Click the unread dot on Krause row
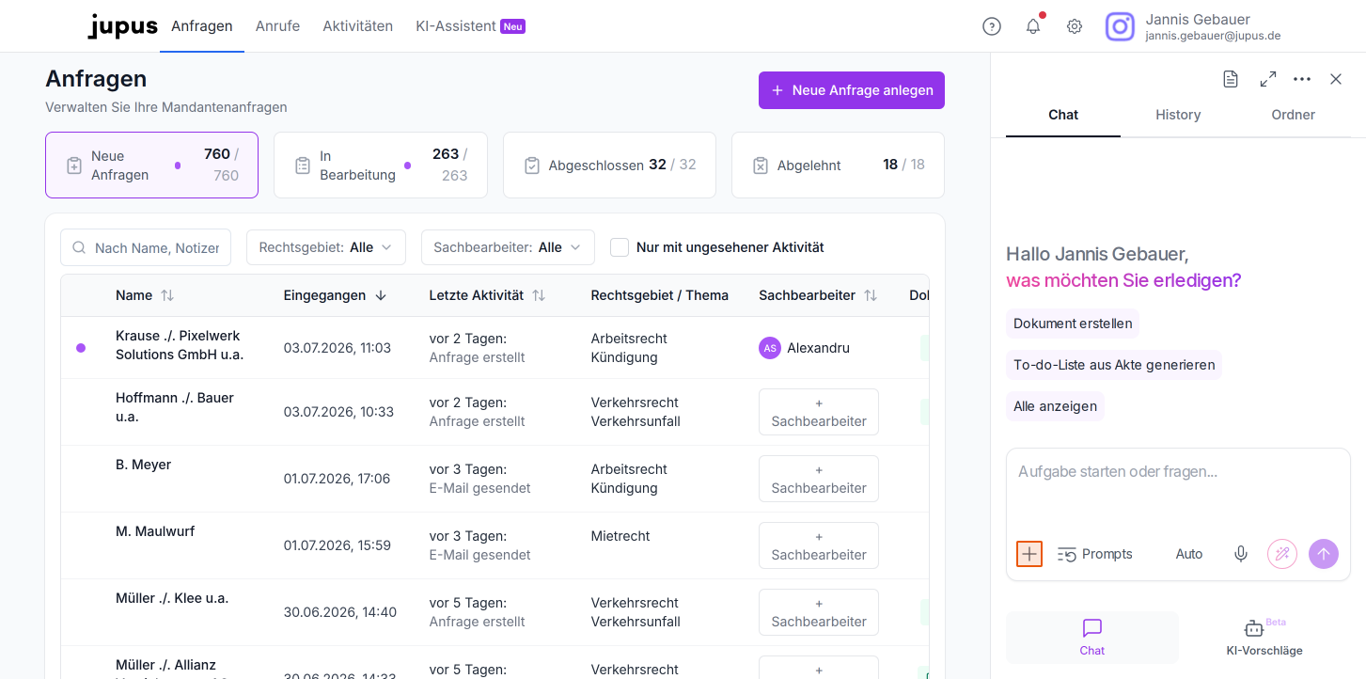 81,348
